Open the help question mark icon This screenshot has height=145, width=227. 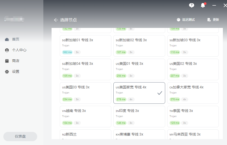[192, 5]
